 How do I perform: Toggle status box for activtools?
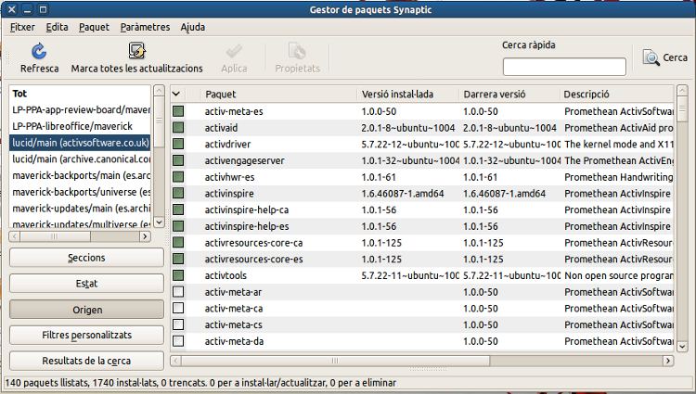178,275
